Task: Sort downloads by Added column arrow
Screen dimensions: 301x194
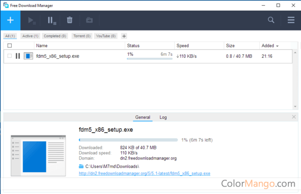Action: coord(277,46)
